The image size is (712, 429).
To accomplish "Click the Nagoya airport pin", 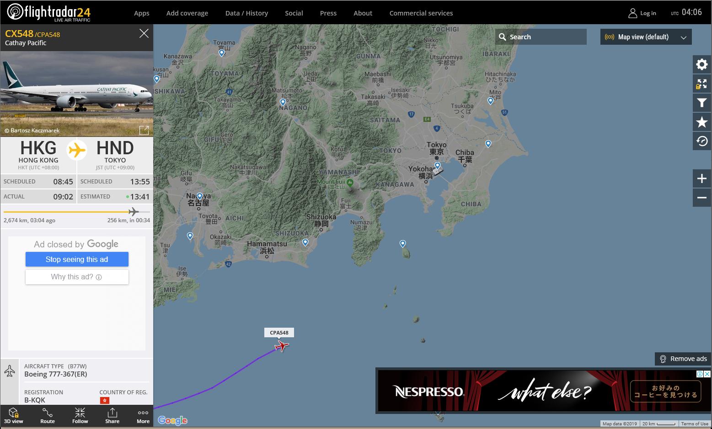I will [x=199, y=197].
